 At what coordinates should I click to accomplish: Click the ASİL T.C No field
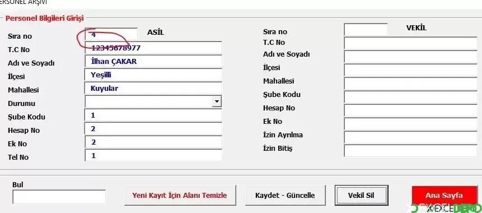point(153,48)
